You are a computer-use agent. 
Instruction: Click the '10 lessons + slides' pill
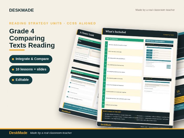pos(29,69)
